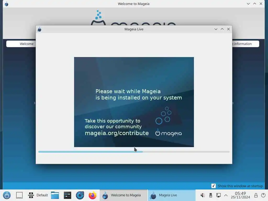Screen dimensions: 268x201
Task: Open removable device notifier tray icon
Action: [211, 195]
